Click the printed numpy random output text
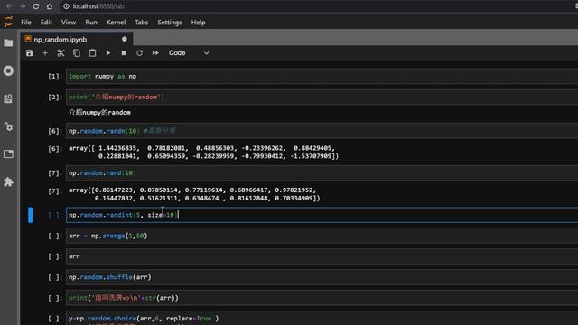 point(99,112)
